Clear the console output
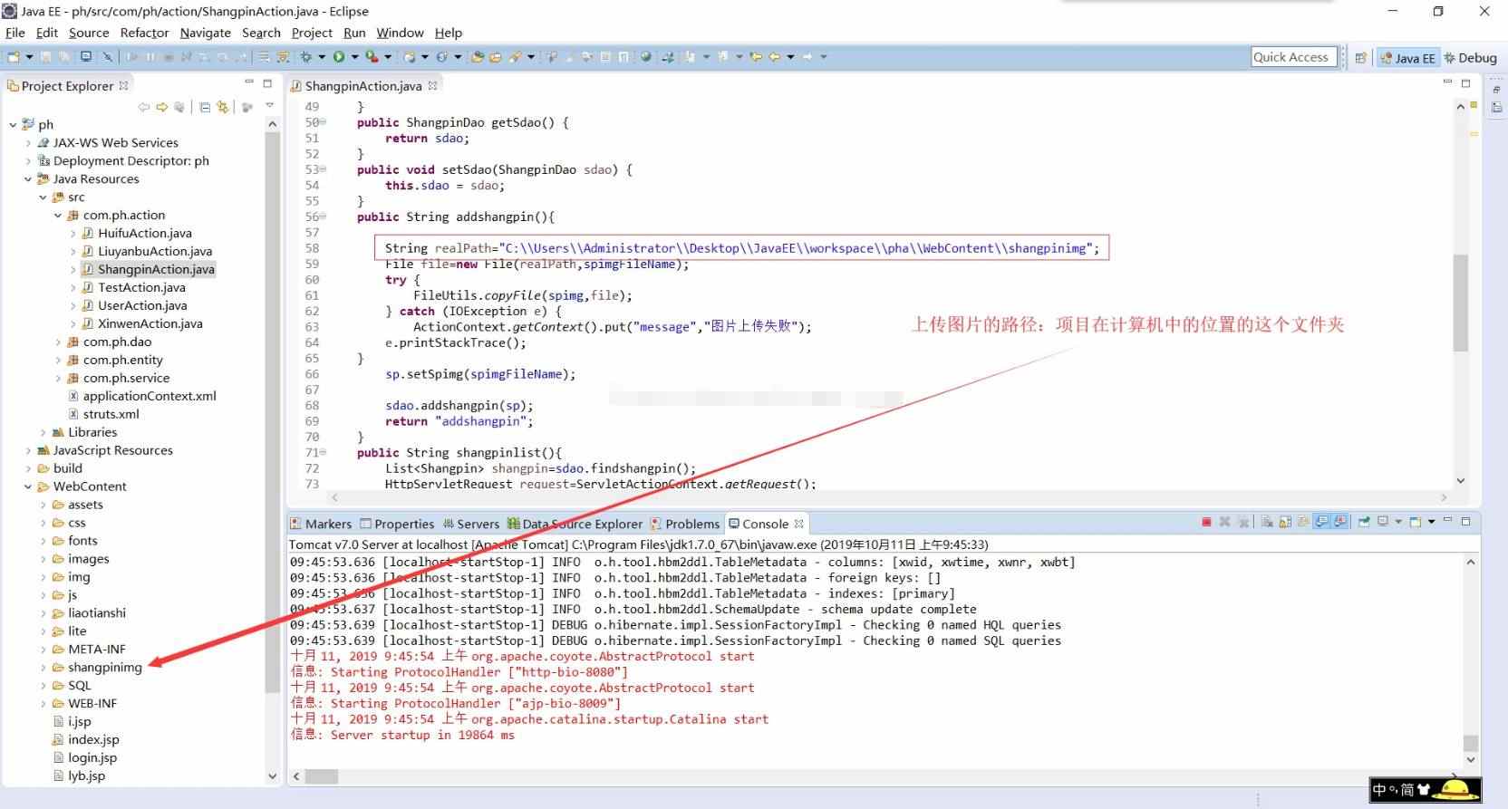1508x809 pixels. [x=1267, y=522]
